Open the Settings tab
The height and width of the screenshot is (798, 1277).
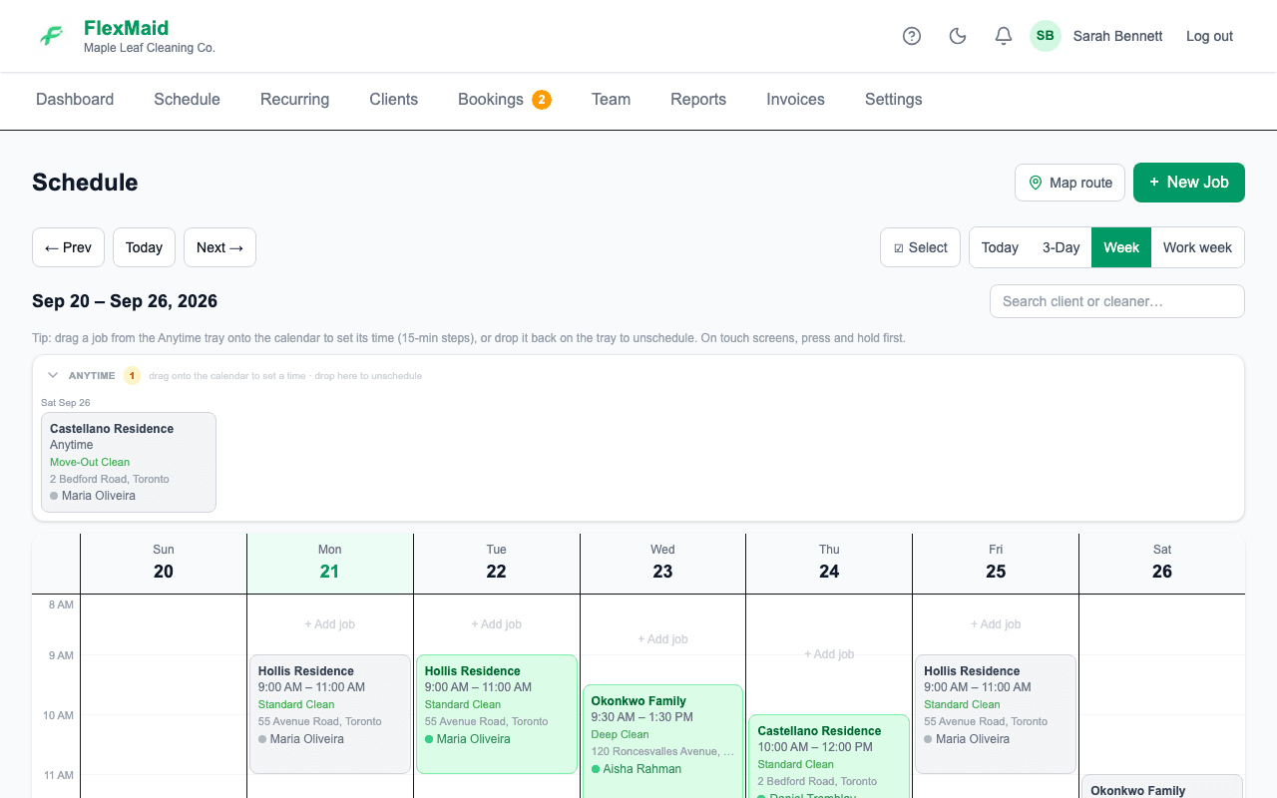(x=893, y=100)
